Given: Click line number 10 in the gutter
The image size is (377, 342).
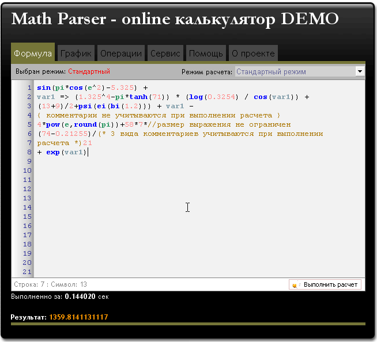Looking at the screenshot, I should click(x=27, y=170).
